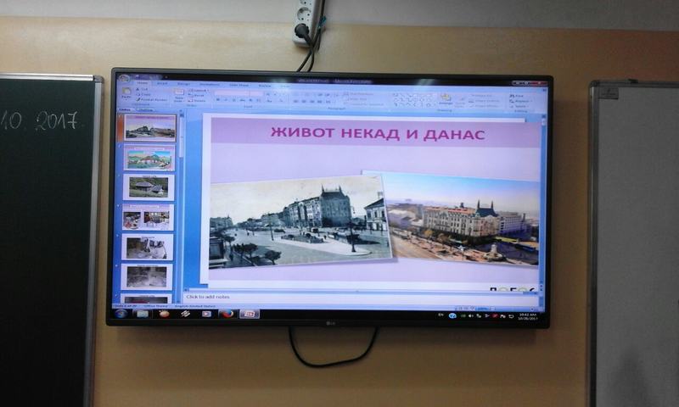
Task: Open the media player taskbar icon
Action: click(x=206, y=314)
